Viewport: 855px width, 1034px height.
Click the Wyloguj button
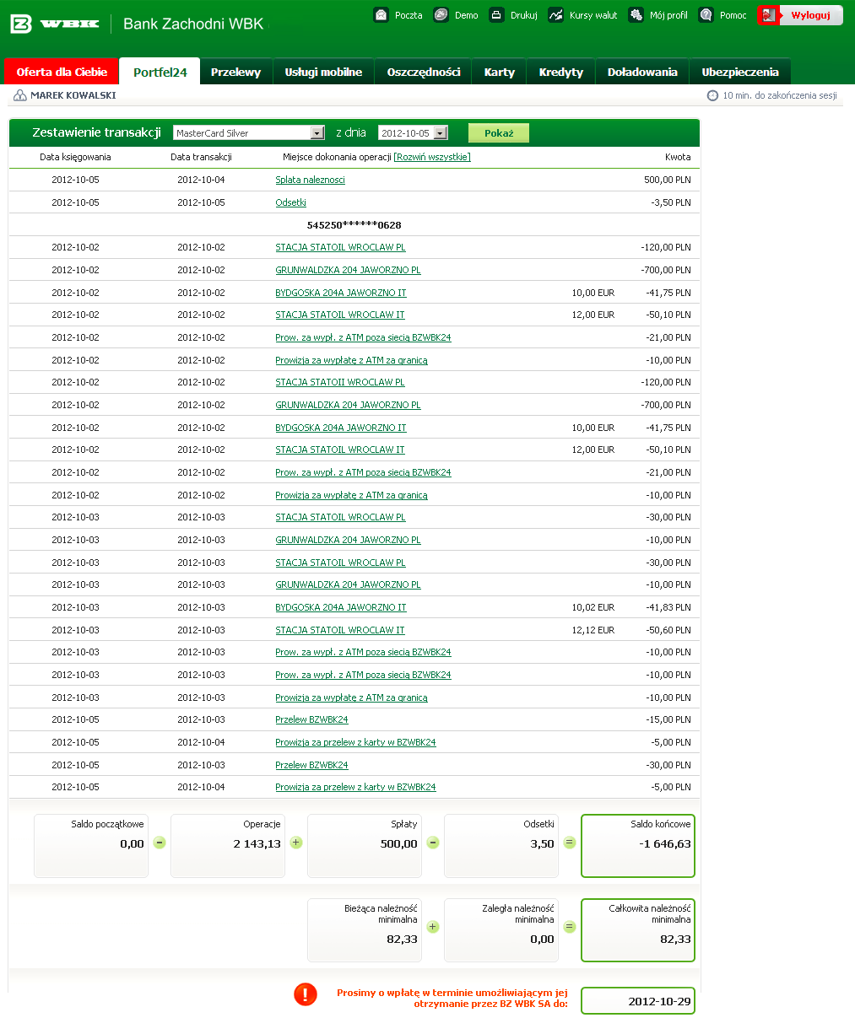[x=810, y=15]
